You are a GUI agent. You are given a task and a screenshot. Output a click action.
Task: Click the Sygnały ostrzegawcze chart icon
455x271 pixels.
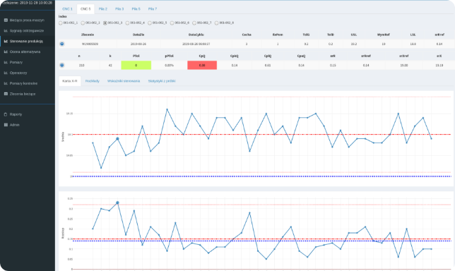6,31
